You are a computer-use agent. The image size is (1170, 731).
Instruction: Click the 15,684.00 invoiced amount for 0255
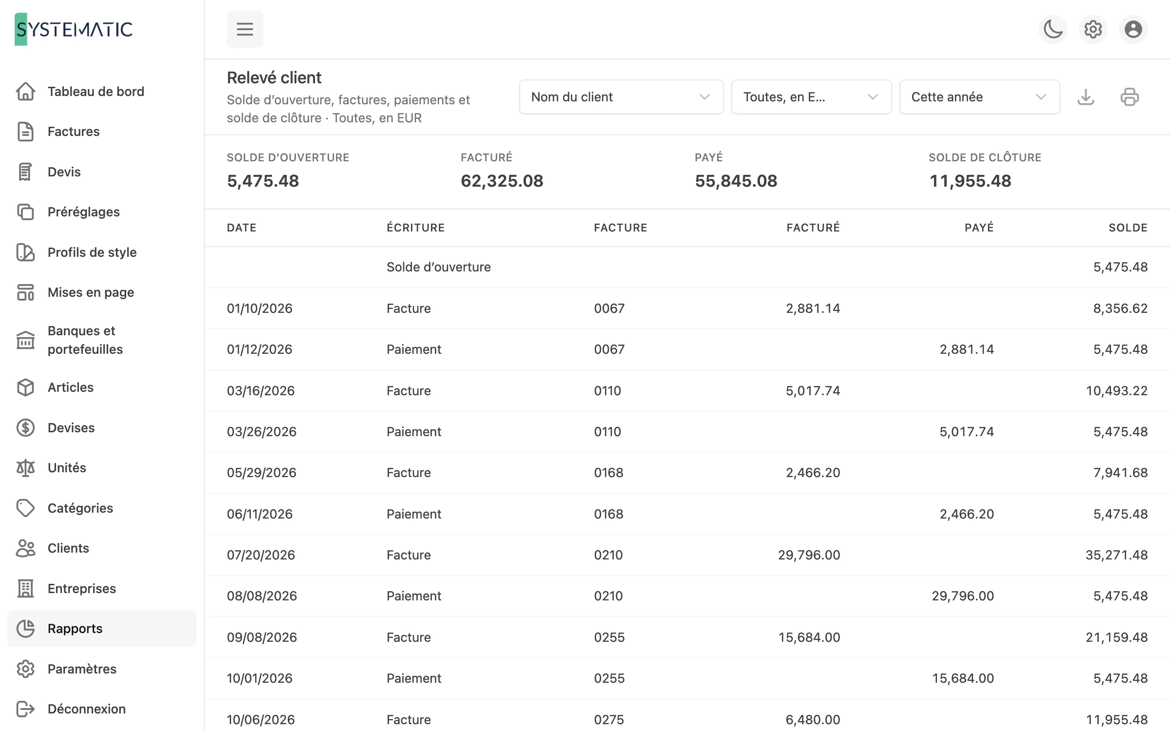pos(809,637)
